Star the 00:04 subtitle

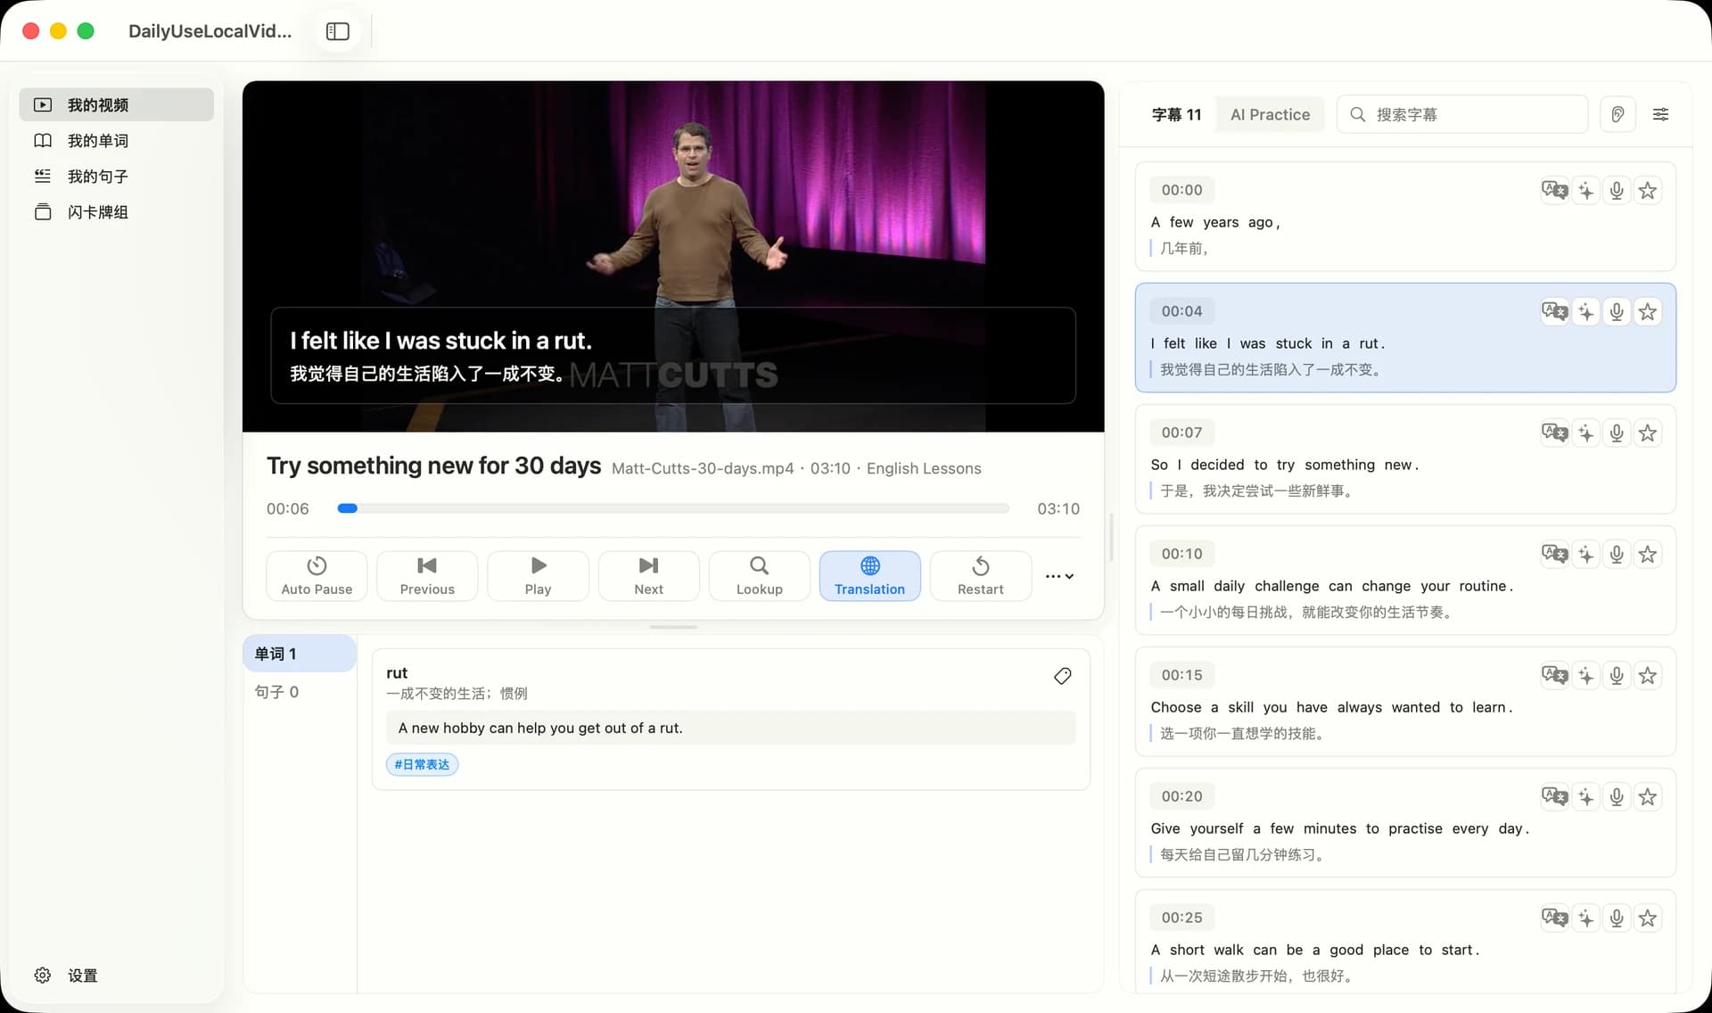[1648, 311]
